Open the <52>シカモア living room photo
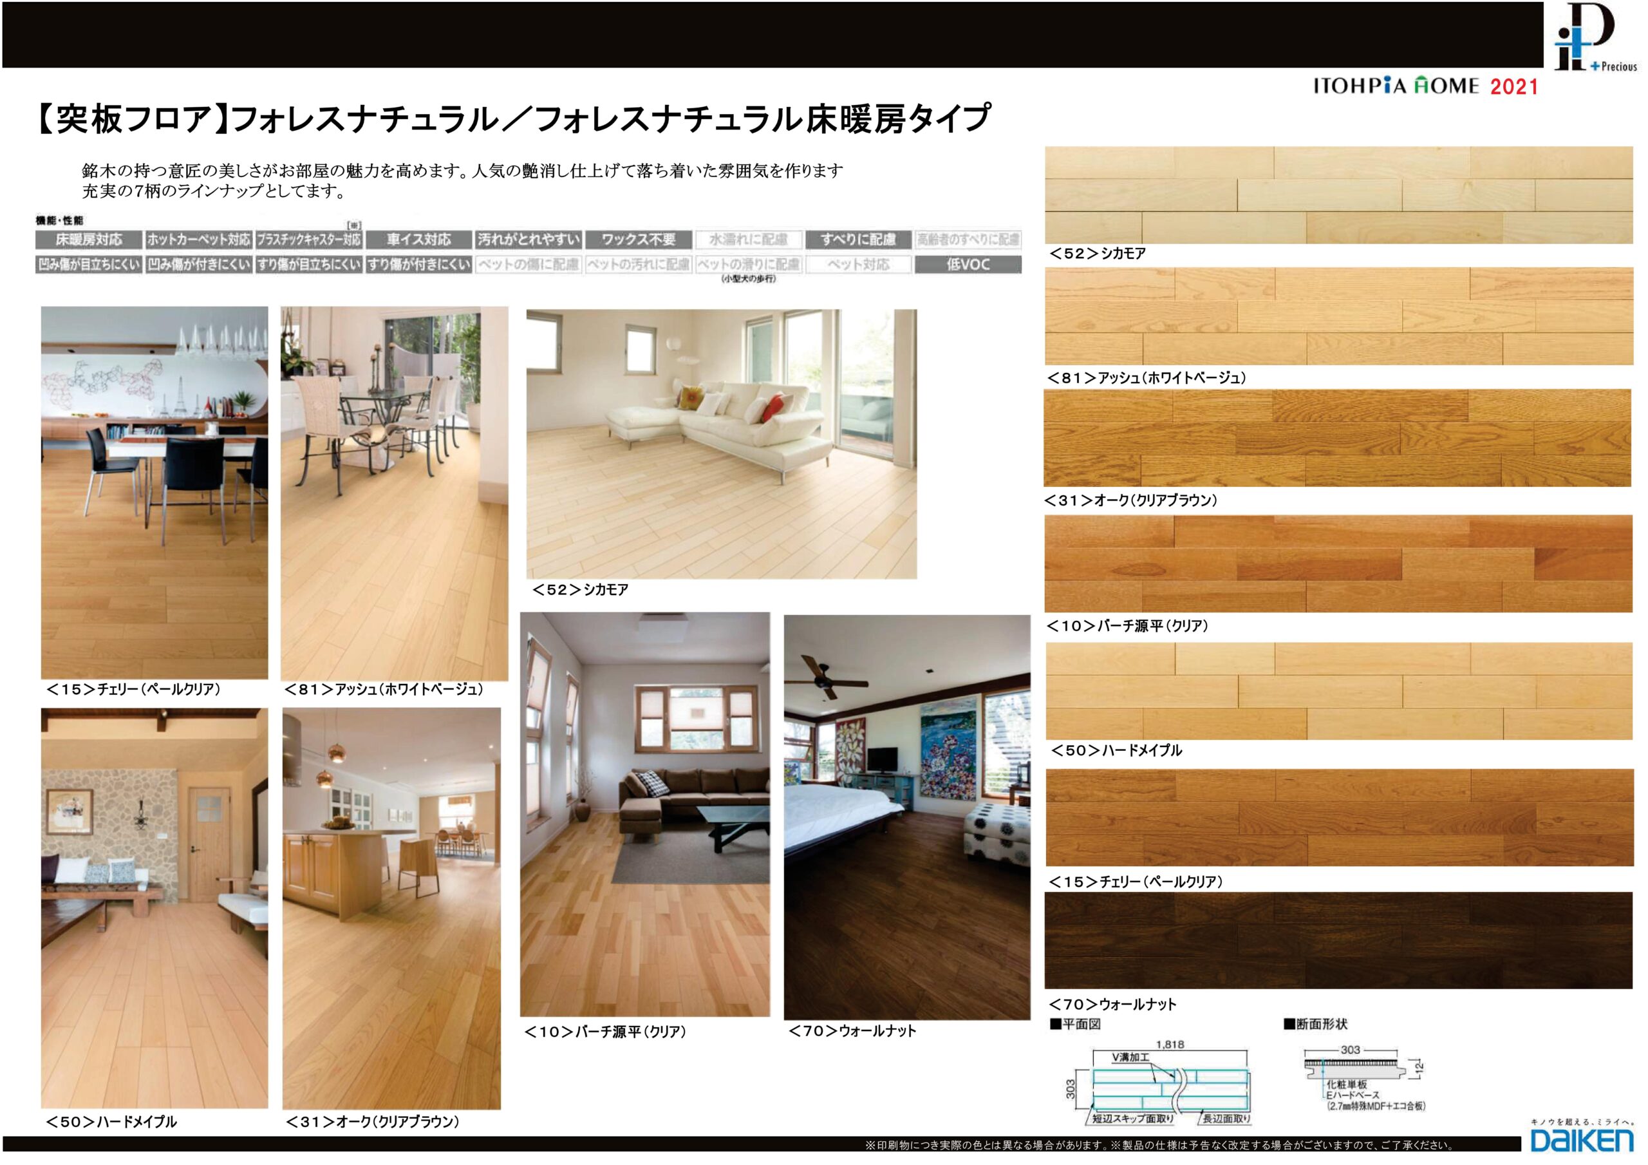Image resolution: width=1648 pixels, height=1165 pixels. (x=722, y=444)
